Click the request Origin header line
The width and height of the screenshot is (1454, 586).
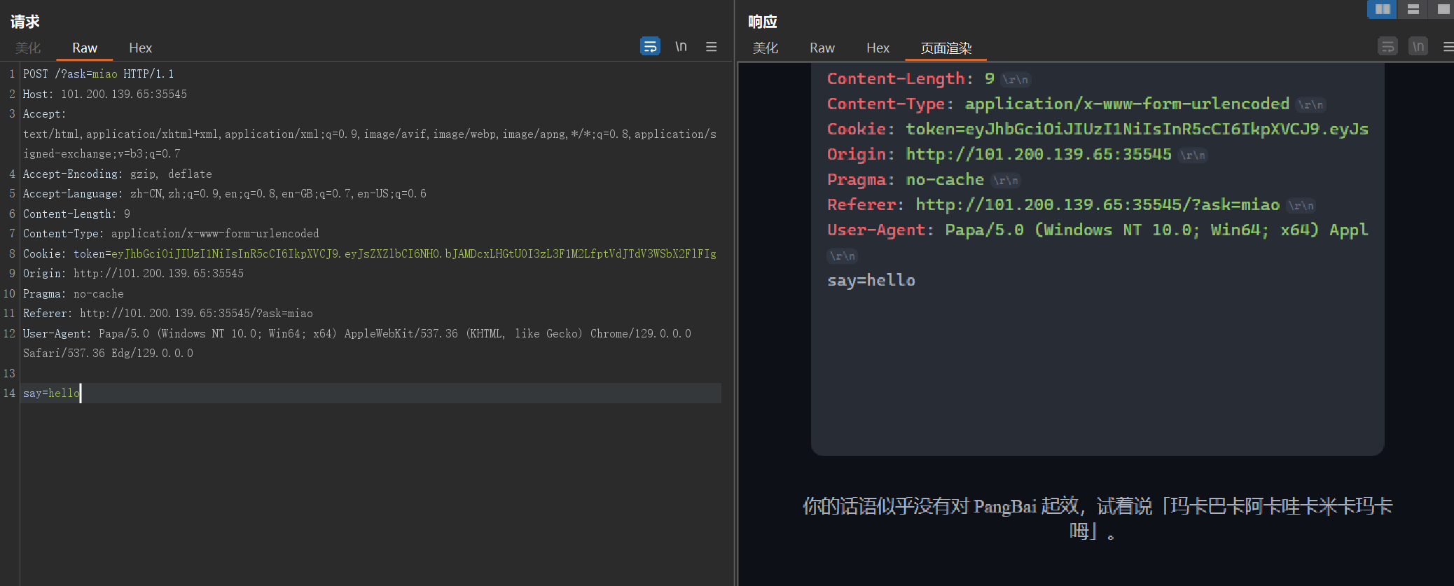pyautogui.click(x=133, y=273)
